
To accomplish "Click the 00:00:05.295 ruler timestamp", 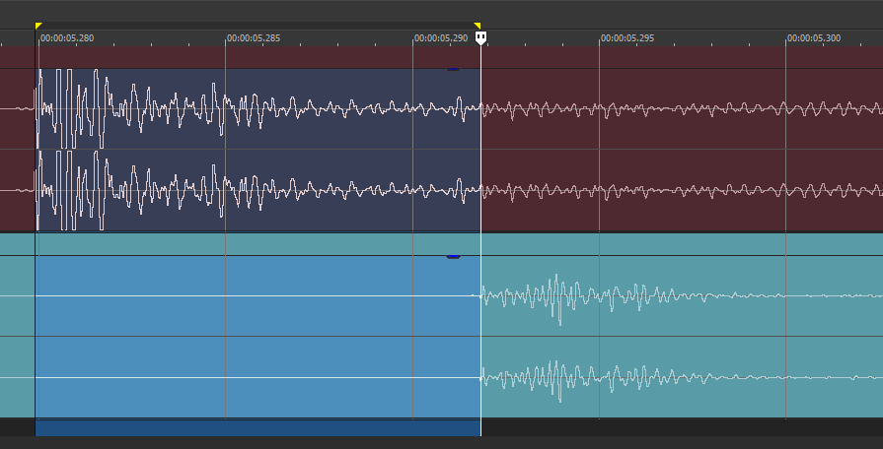I will coord(627,38).
